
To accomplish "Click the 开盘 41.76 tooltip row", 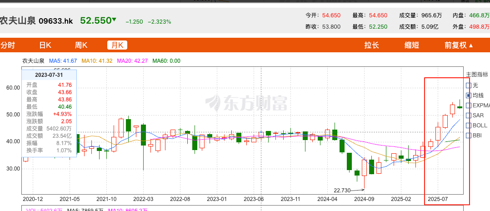I will 49,85.
